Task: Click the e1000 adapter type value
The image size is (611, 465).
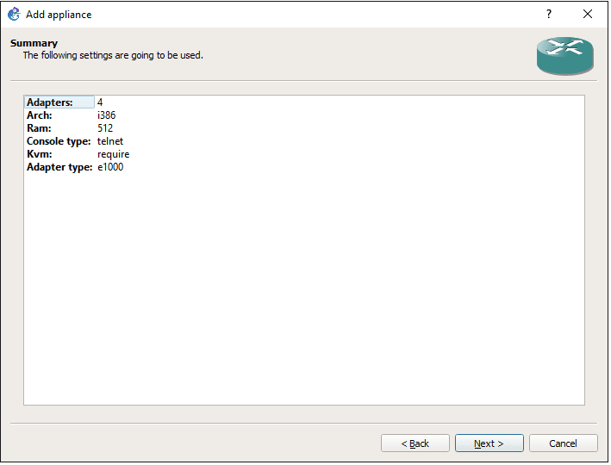Action: click(x=110, y=167)
